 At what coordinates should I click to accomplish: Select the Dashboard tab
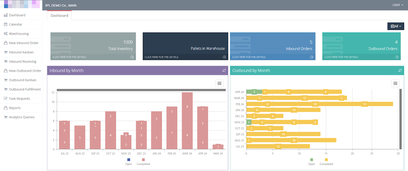[59, 15]
